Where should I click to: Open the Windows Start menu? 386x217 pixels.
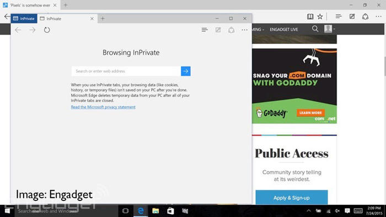point(7,211)
